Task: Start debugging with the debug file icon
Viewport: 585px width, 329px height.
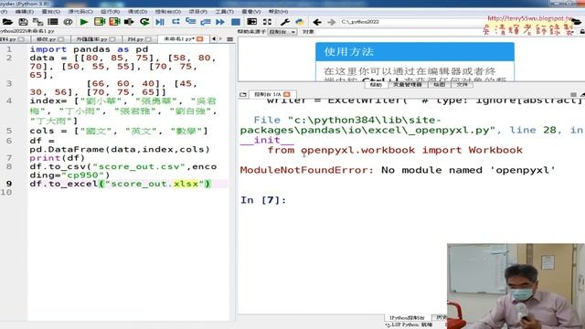Action: (160, 22)
